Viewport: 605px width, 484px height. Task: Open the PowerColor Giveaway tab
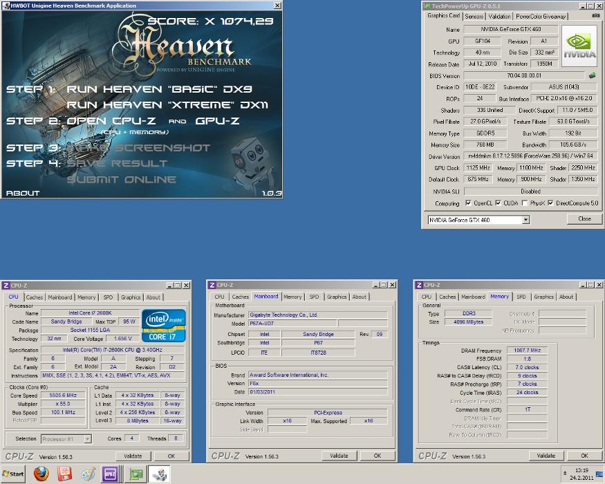(x=541, y=16)
